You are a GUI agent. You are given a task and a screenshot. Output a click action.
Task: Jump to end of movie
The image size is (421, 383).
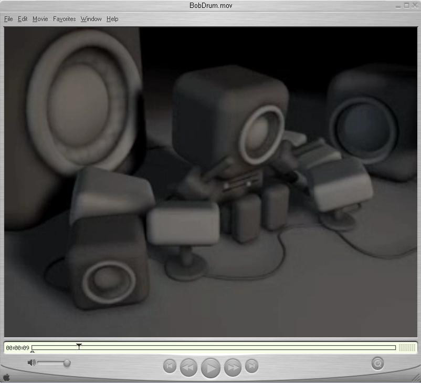click(x=251, y=366)
